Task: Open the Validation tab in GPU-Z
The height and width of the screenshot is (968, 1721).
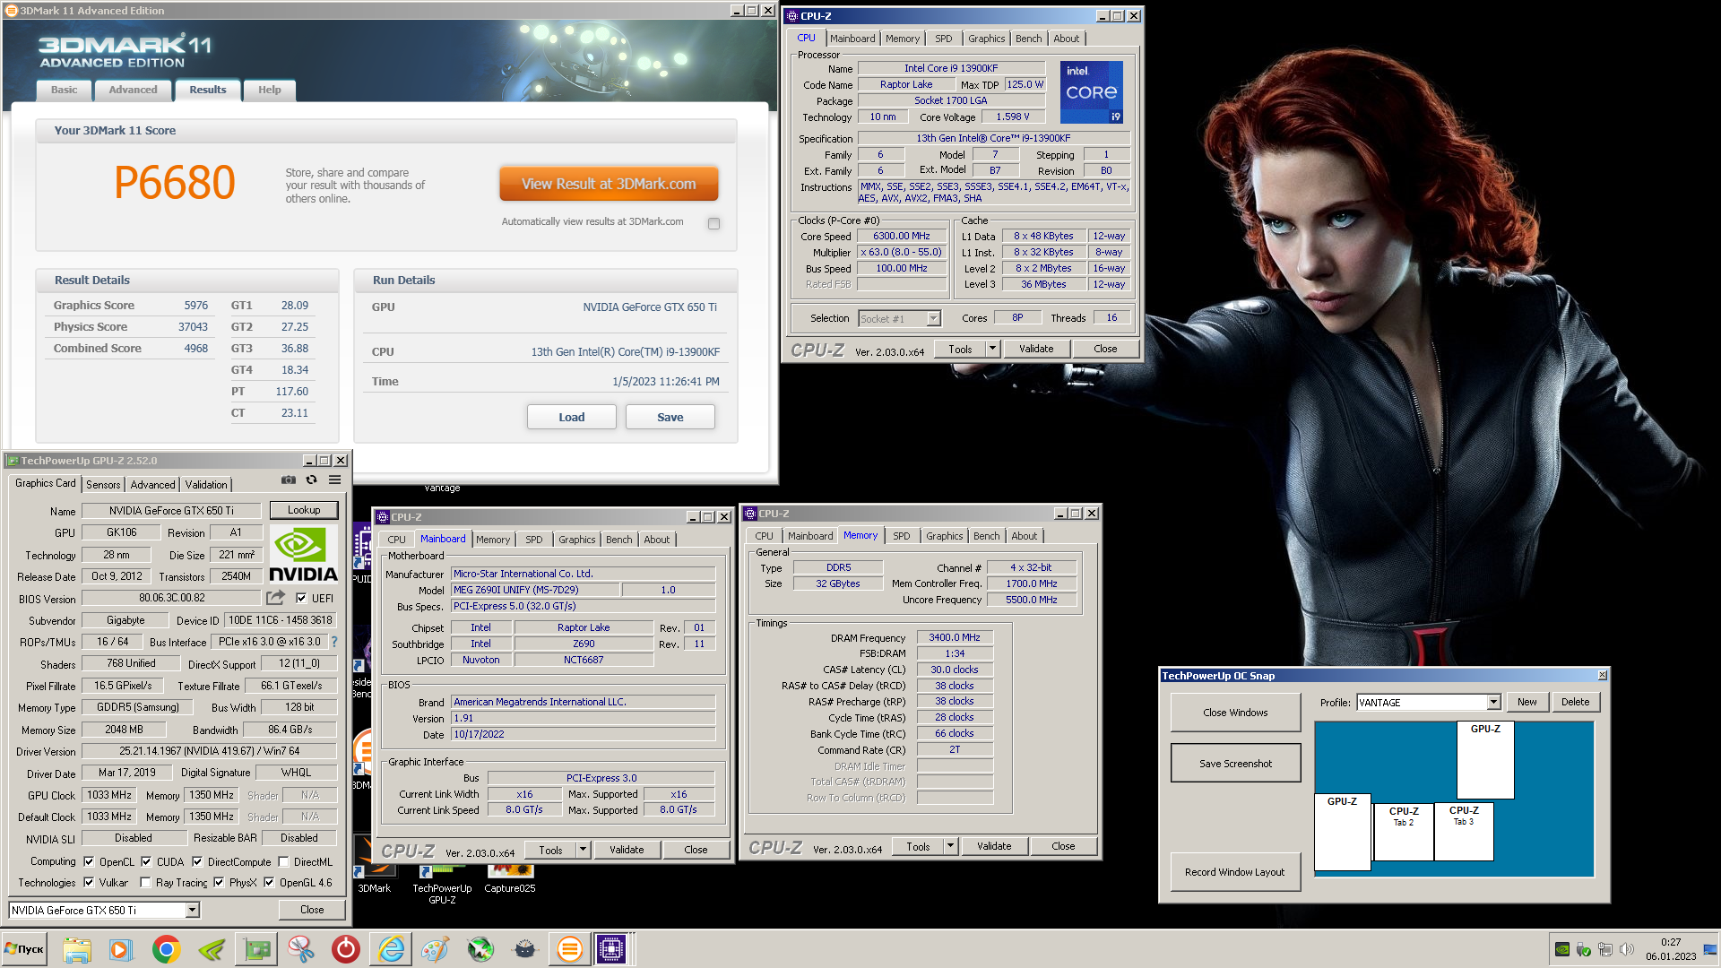Action: tap(206, 484)
